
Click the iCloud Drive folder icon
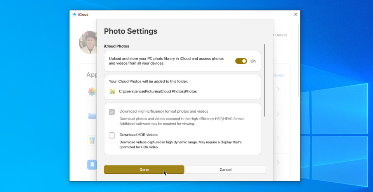[92, 116]
